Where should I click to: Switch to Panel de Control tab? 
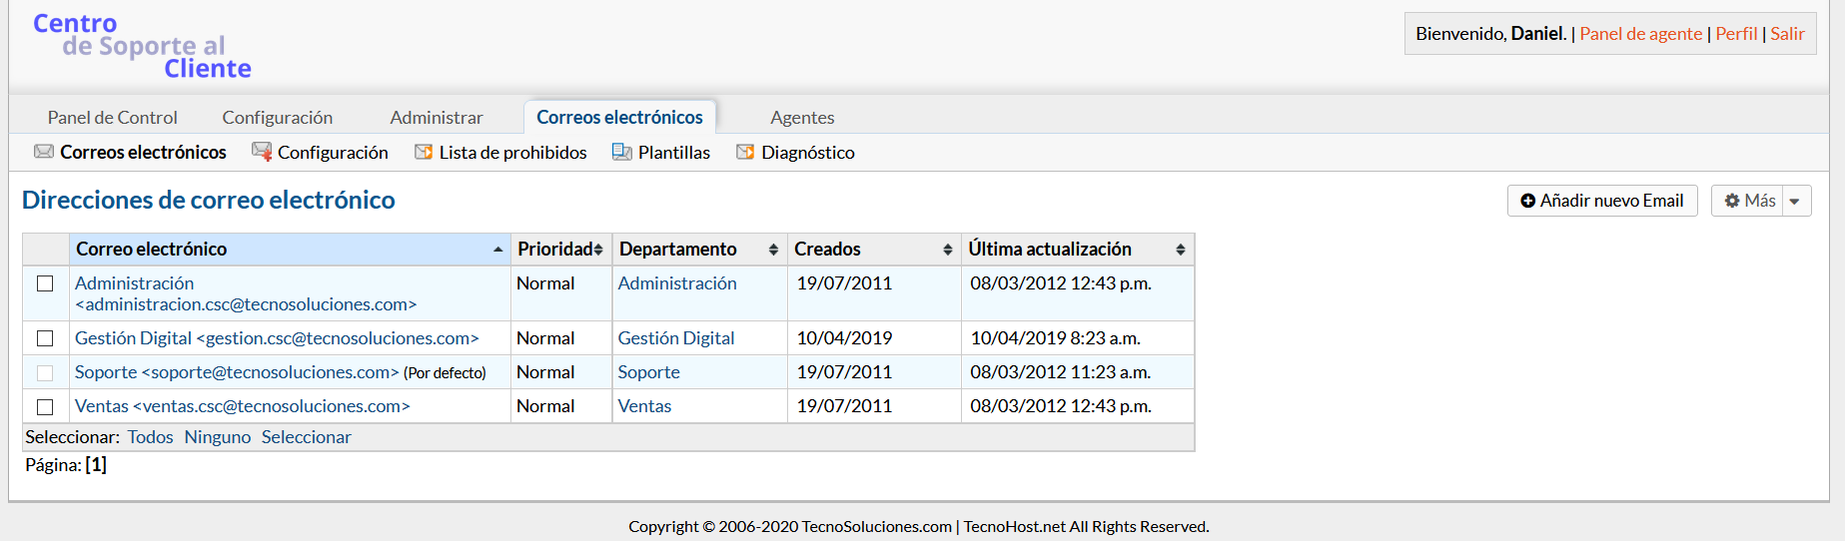coord(113,118)
